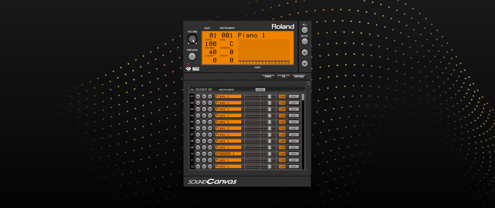Click EDIT for part 05
Viewport: 495px width, 208px height.
click(x=294, y=122)
